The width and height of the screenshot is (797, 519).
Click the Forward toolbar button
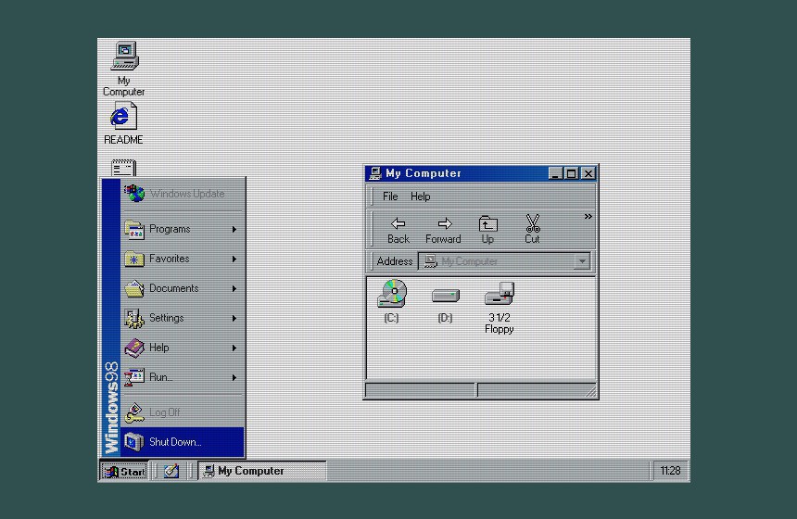pyautogui.click(x=443, y=230)
